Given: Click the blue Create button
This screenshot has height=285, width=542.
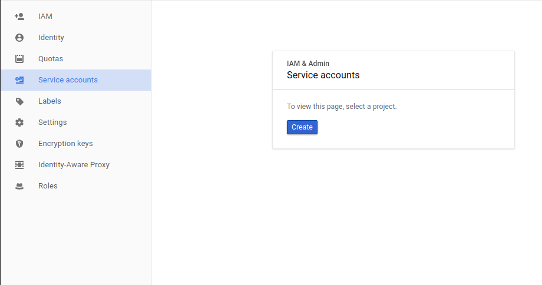Looking at the screenshot, I should [x=302, y=127].
